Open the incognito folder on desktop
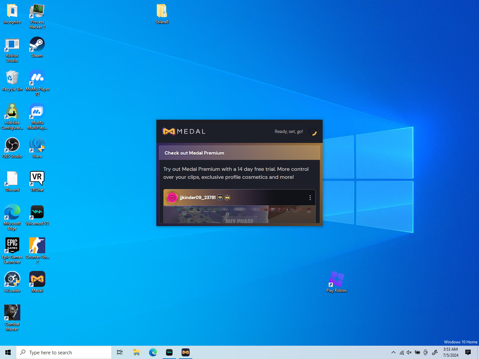Viewport: 479px width, 359px height. (x=12, y=14)
